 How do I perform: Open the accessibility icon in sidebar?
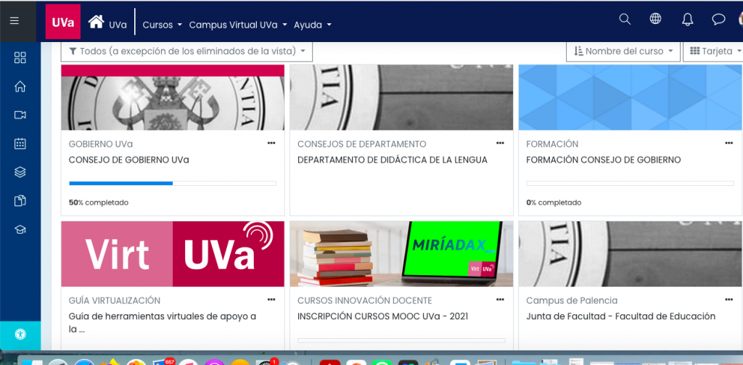(x=20, y=335)
